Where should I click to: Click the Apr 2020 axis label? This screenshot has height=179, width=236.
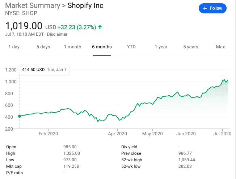[x=118, y=134]
